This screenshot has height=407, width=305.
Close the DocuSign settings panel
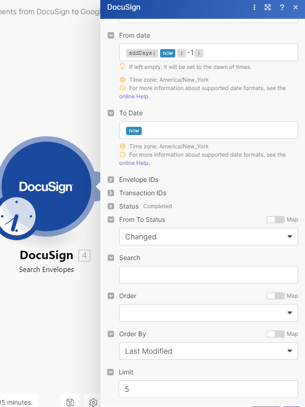click(x=296, y=7)
